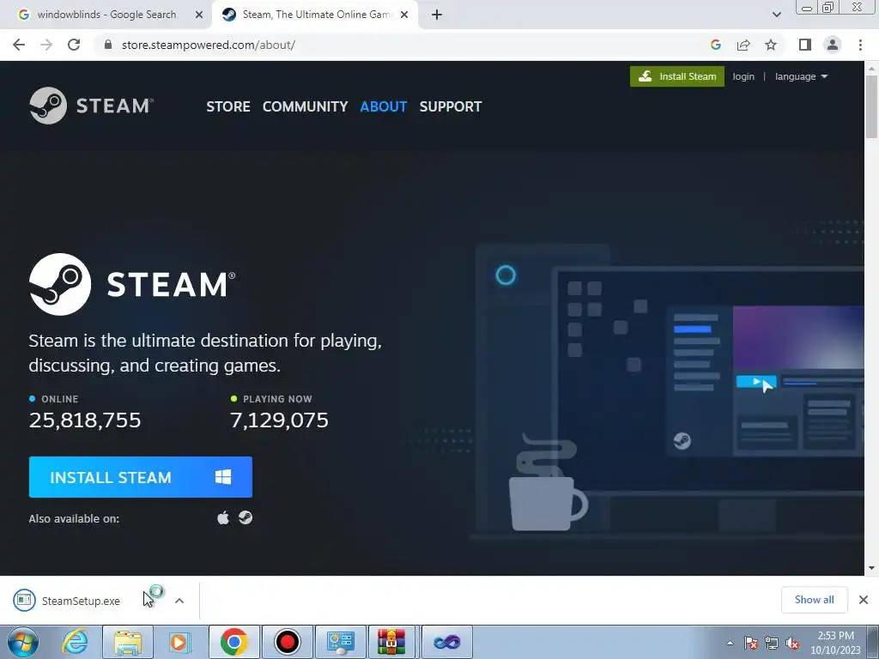Click the taskbar clock showing 2:53 PM

coord(835,643)
